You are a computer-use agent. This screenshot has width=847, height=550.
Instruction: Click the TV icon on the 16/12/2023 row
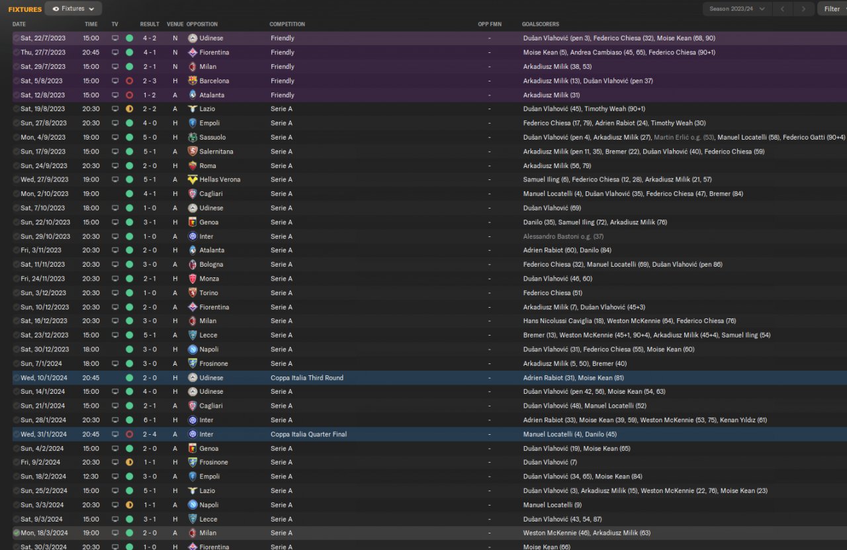pyautogui.click(x=115, y=321)
